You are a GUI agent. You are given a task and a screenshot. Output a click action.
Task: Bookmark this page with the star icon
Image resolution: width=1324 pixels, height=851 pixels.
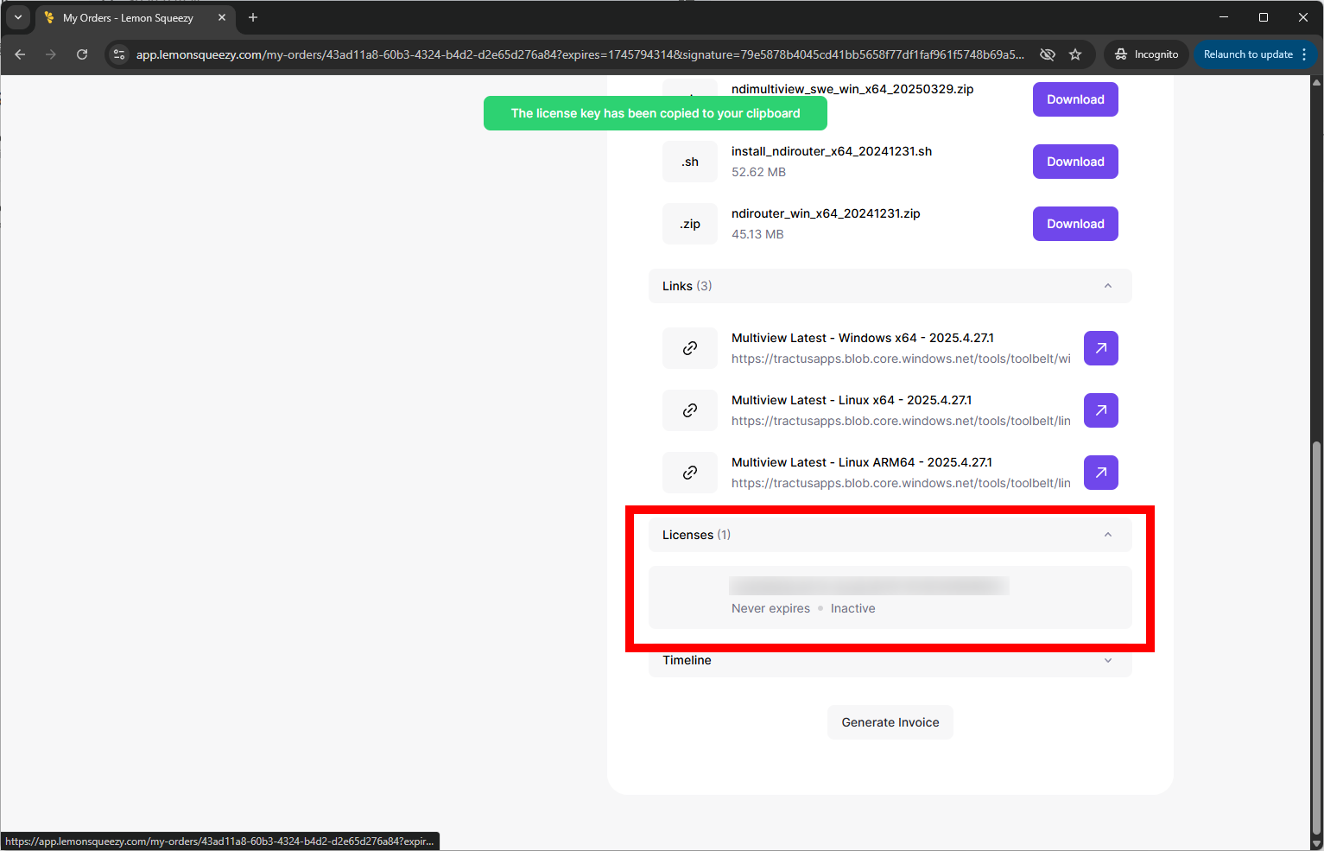[1075, 54]
